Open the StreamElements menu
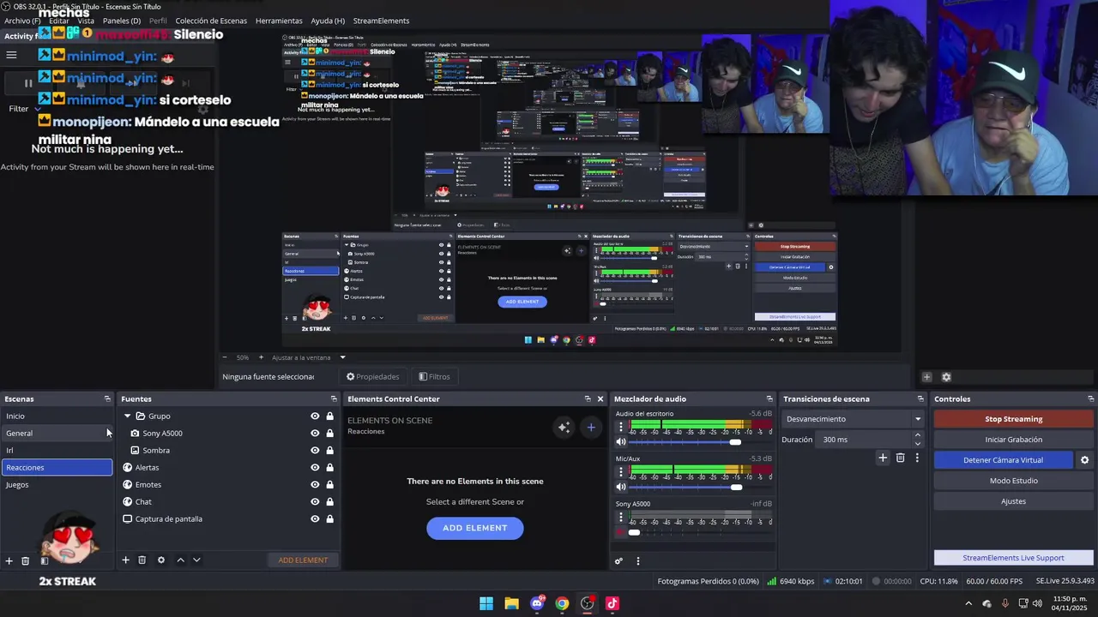 pyautogui.click(x=381, y=21)
